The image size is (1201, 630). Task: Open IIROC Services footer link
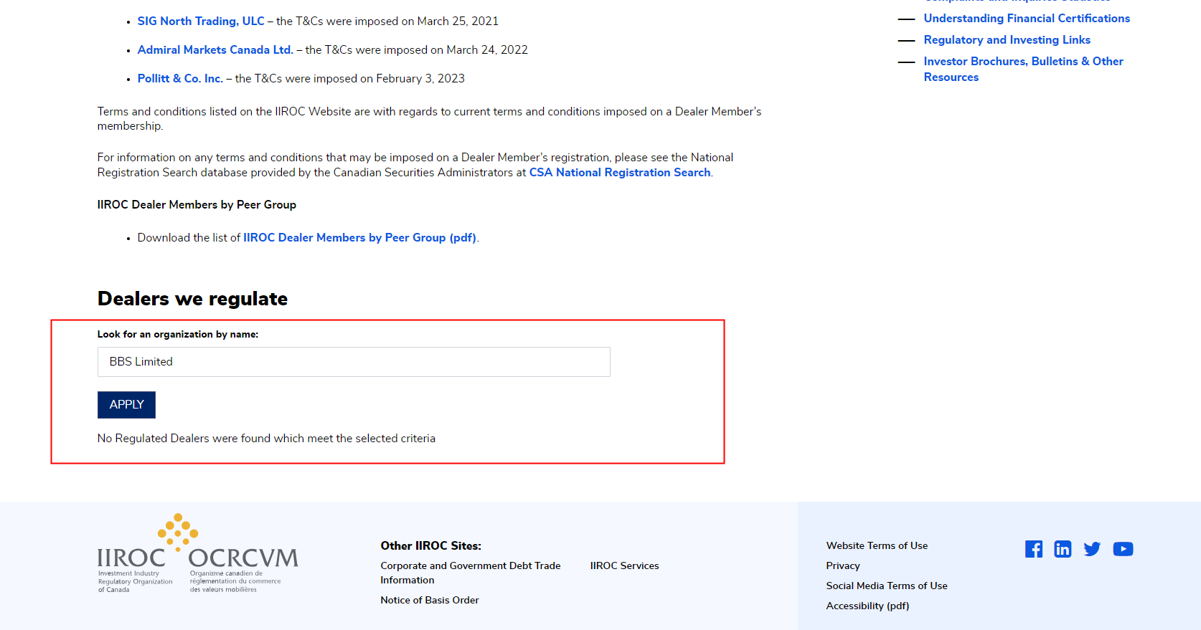625,565
